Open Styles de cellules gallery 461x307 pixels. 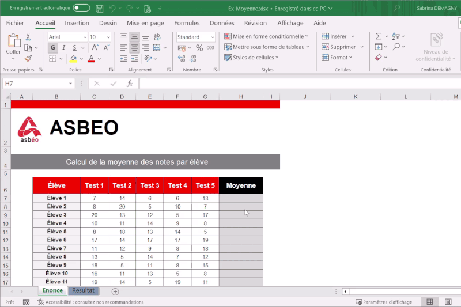pos(251,57)
